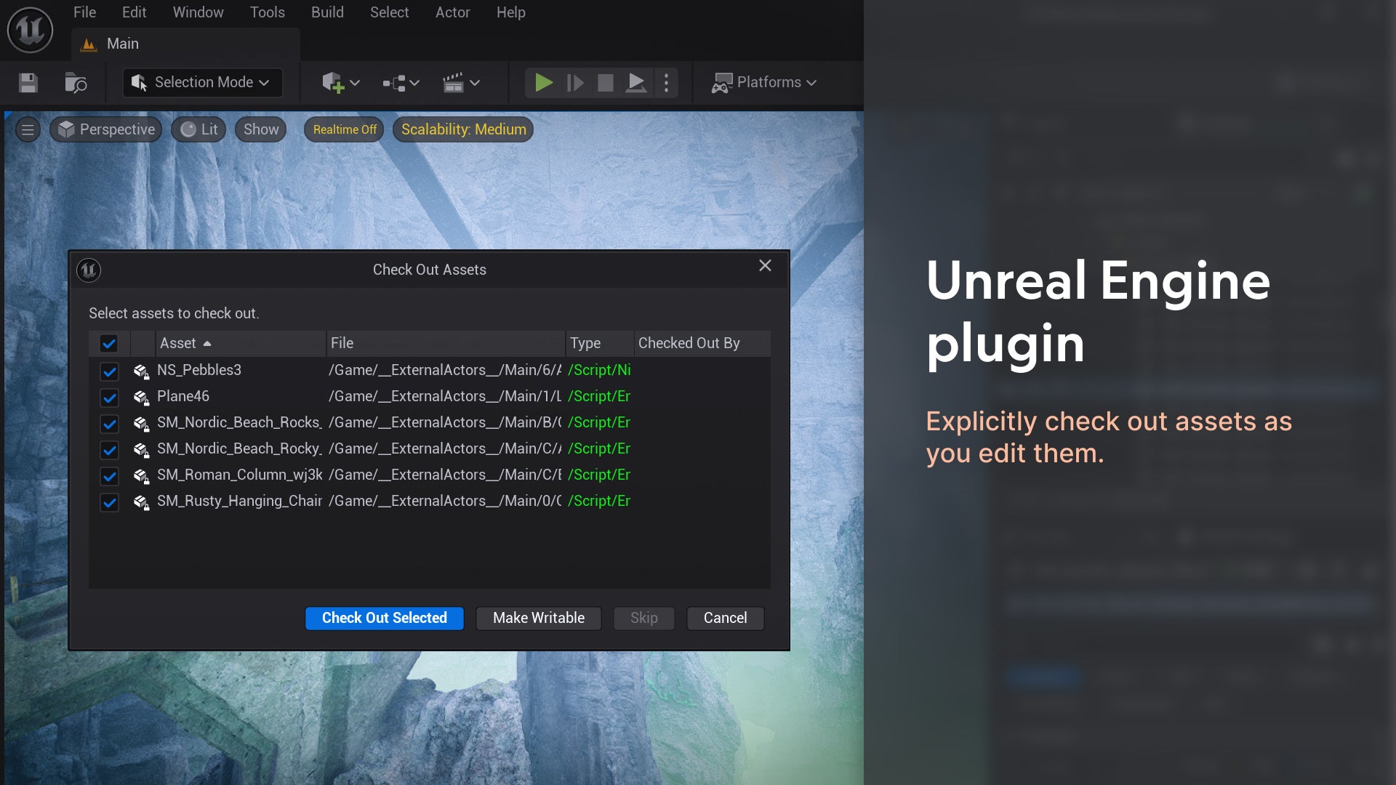Open the Build menu
This screenshot has width=1396, height=785.
[327, 12]
